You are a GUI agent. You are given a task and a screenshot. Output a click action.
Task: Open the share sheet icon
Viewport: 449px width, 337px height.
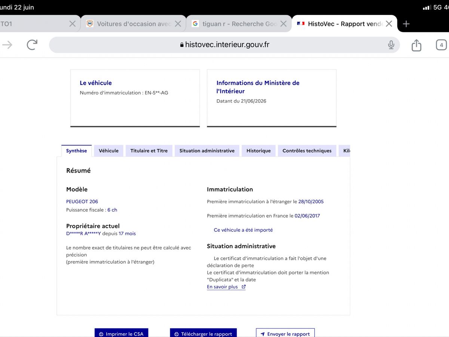click(x=416, y=45)
